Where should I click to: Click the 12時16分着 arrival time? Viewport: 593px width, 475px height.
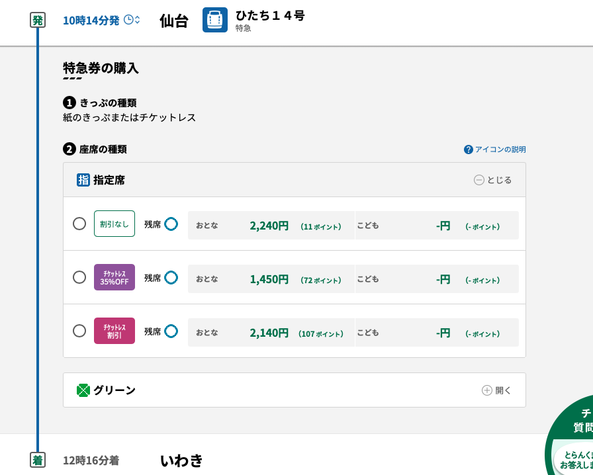[x=91, y=460]
